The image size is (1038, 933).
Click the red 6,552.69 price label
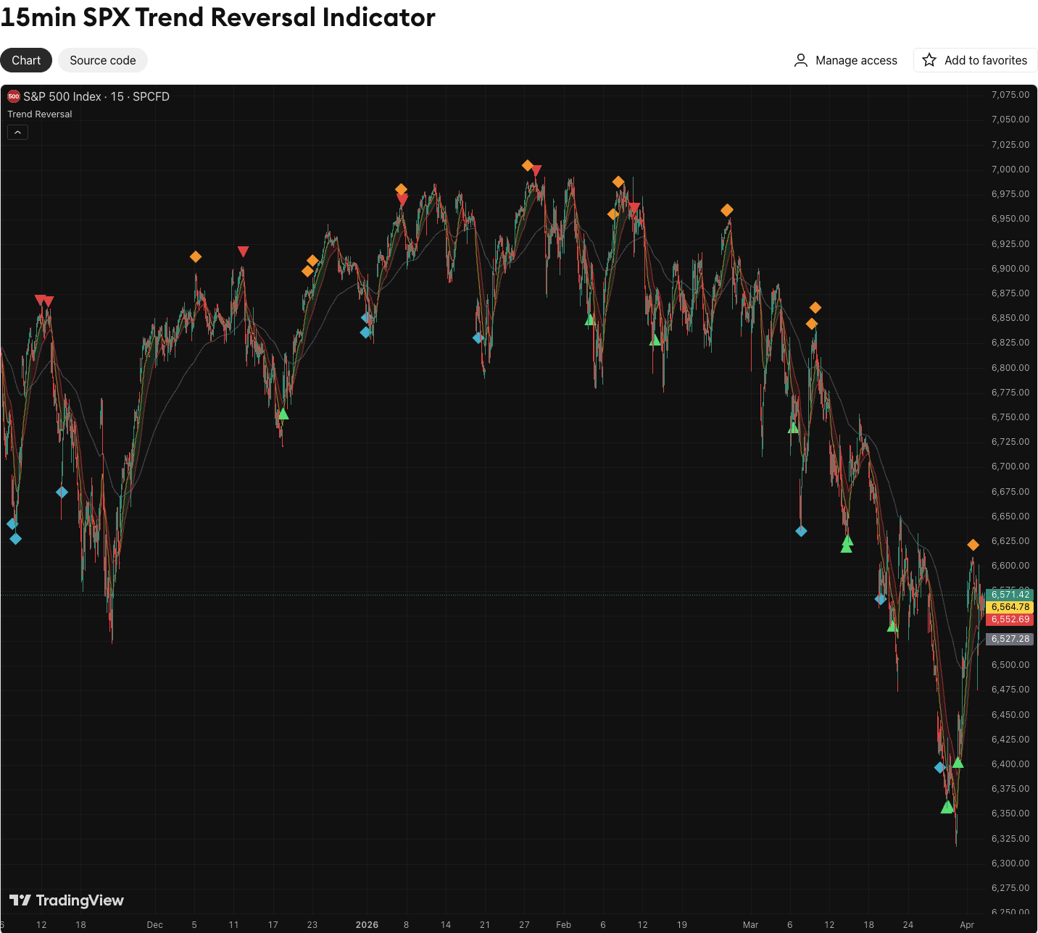tap(1010, 619)
